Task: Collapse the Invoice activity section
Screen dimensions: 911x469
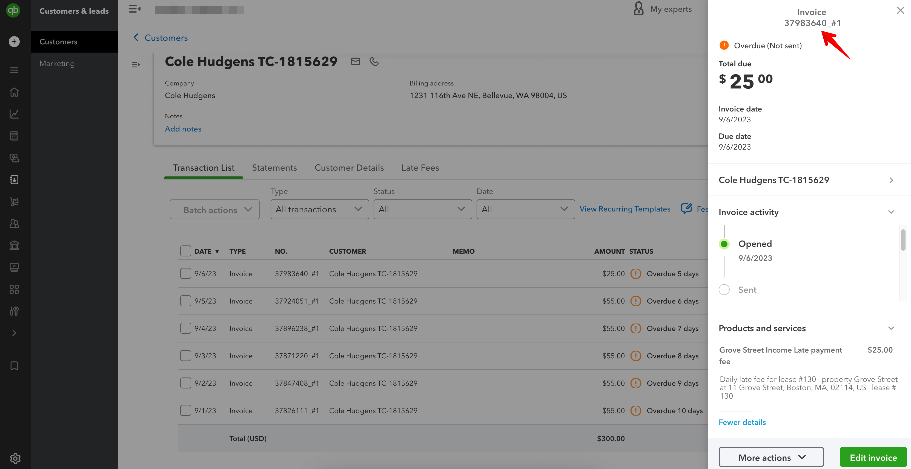Action: 891,212
